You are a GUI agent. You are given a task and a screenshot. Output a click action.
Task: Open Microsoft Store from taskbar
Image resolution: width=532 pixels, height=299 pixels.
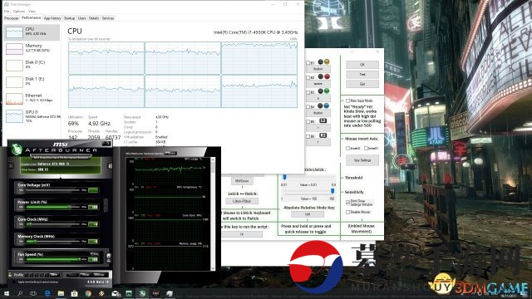74,293
